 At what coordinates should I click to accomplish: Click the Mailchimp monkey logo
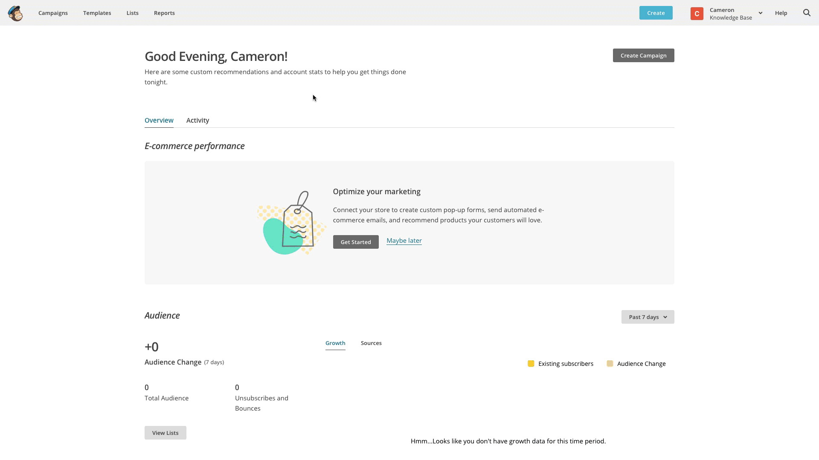point(15,13)
